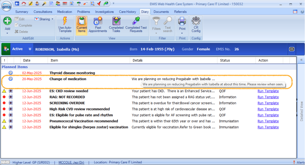Switch to the Documents tab
Viewport: 305px width, 165px height.
click(161, 12)
